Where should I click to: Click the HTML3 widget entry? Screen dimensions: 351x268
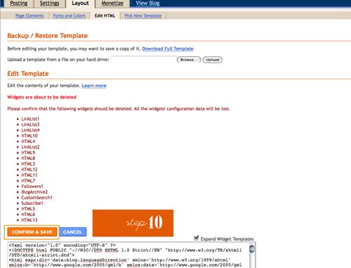(28, 163)
